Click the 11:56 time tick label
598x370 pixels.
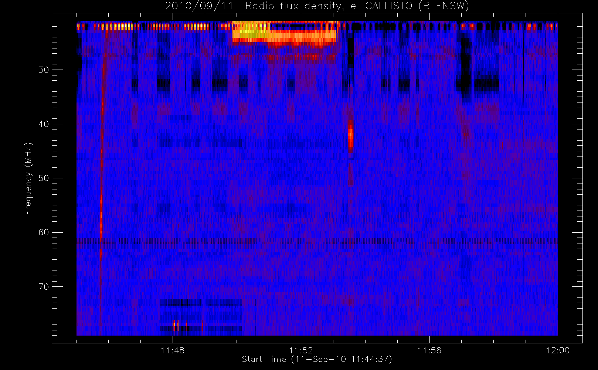(x=429, y=350)
